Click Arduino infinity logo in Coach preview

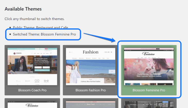(37, 81)
